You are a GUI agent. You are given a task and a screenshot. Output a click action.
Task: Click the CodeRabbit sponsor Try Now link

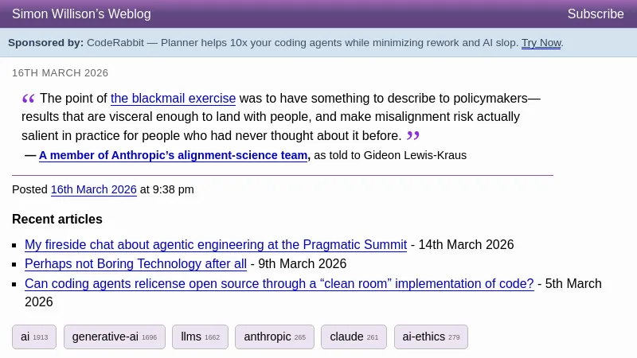(x=541, y=43)
